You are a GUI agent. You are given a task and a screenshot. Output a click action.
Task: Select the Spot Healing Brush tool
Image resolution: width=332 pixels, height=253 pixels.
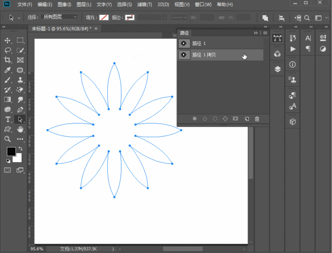click(20, 70)
